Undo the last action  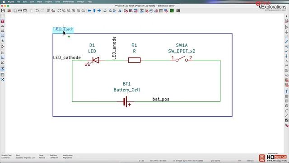(37, 11)
